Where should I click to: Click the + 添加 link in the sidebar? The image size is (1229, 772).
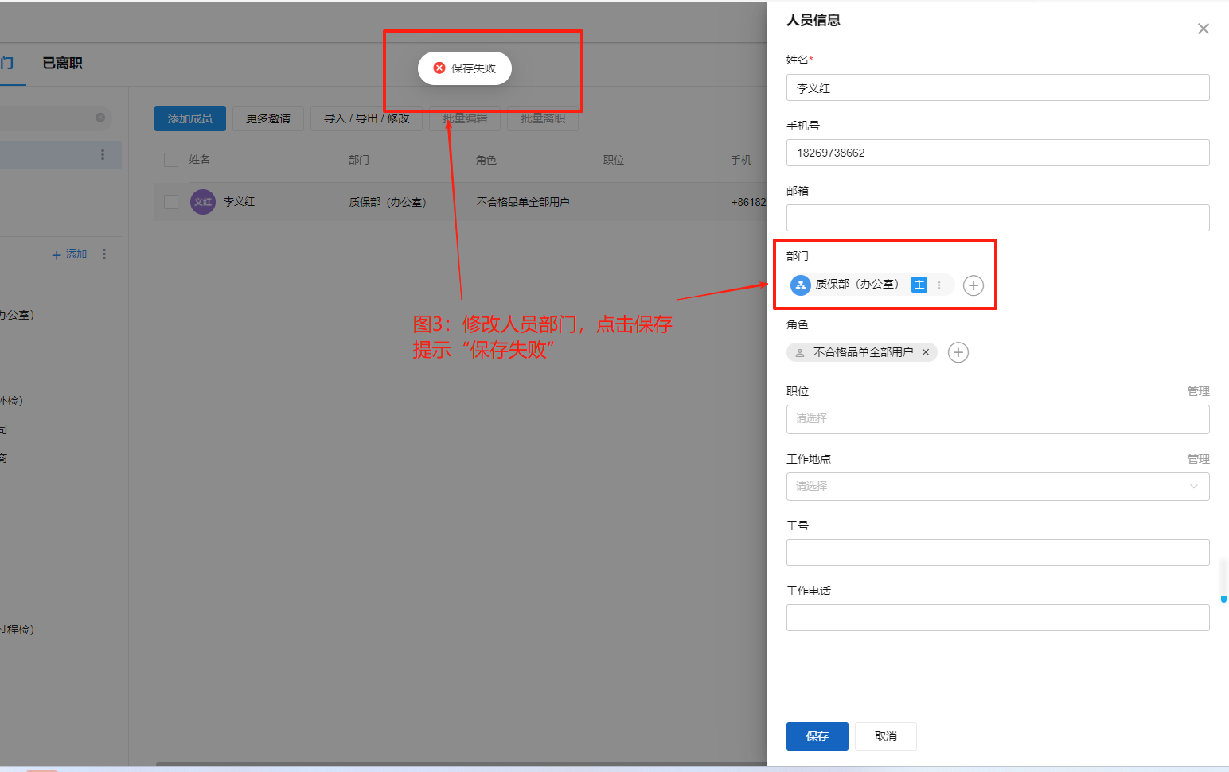pos(69,254)
